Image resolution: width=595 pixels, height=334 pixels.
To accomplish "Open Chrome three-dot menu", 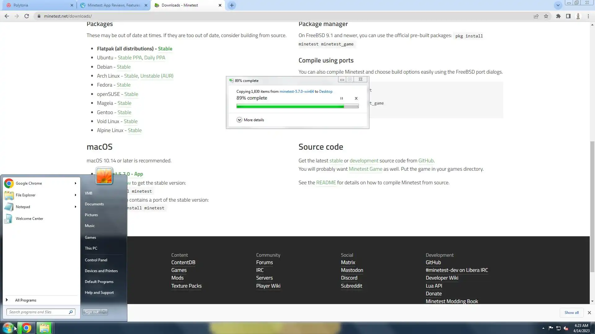I will click(x=588, y=16).
